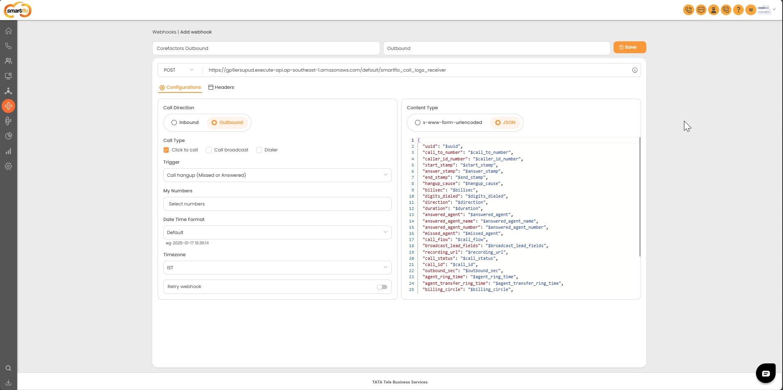Open the call transfer sidebar icon
The image size is (783, 390).
tap(8, 121)
